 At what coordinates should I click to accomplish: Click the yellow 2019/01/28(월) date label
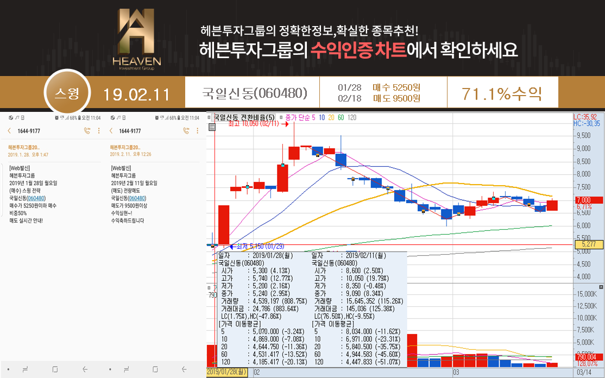pos(227,372)
